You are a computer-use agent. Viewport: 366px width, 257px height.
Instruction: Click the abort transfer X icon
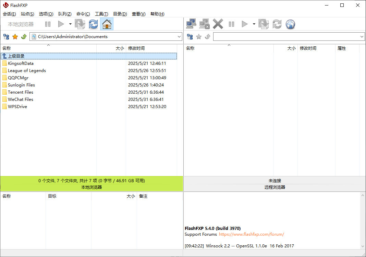[218, 24]
